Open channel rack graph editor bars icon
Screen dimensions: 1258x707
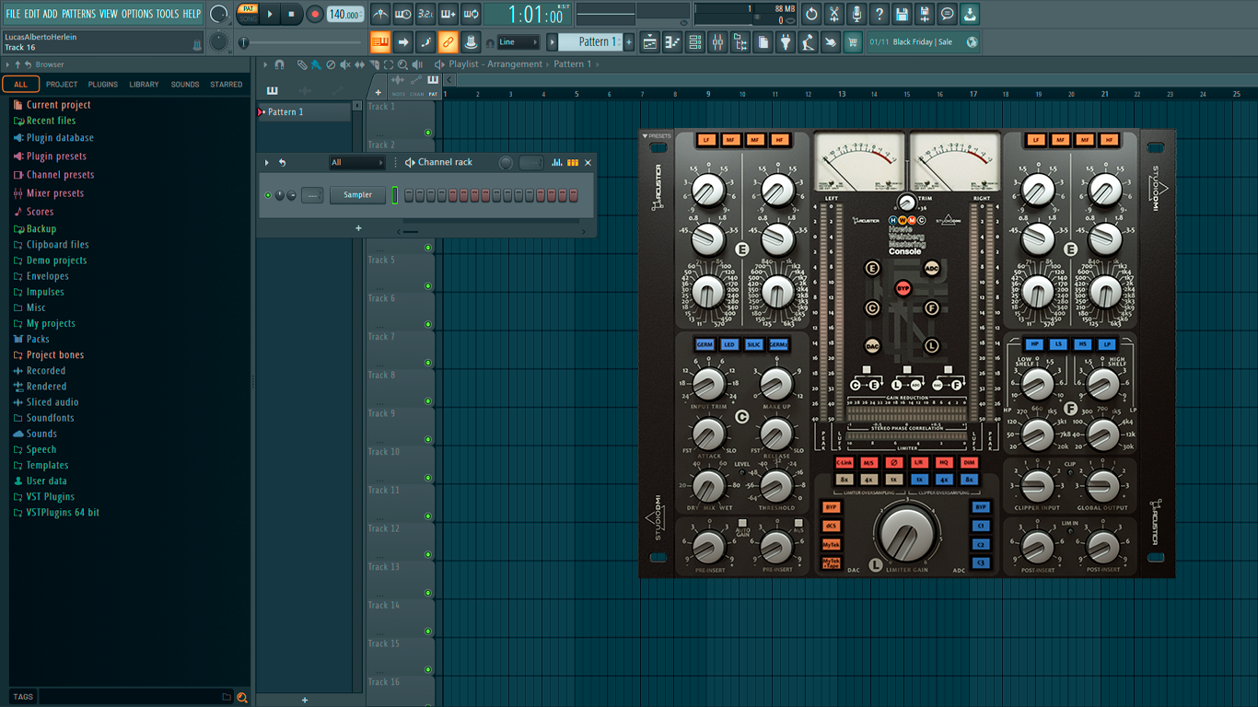point(556,162)
